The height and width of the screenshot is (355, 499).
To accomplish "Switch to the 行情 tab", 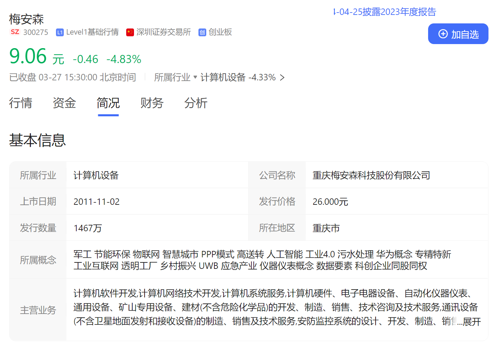I will 21,103.
